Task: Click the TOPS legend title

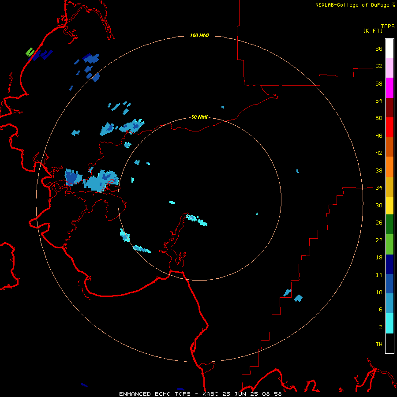Action: pos(388,26)
